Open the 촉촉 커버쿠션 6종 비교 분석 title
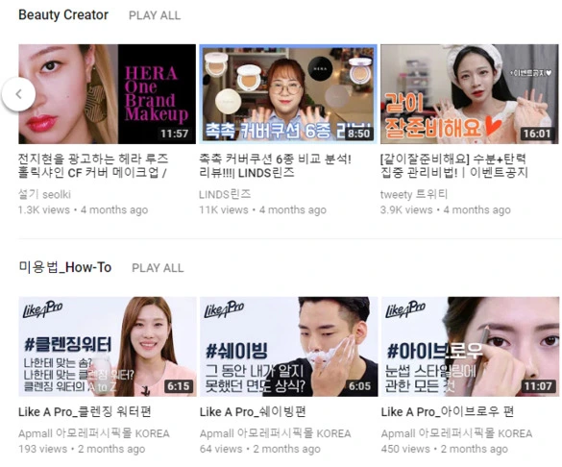Screen dimensions: 562x467 [276, 165]
